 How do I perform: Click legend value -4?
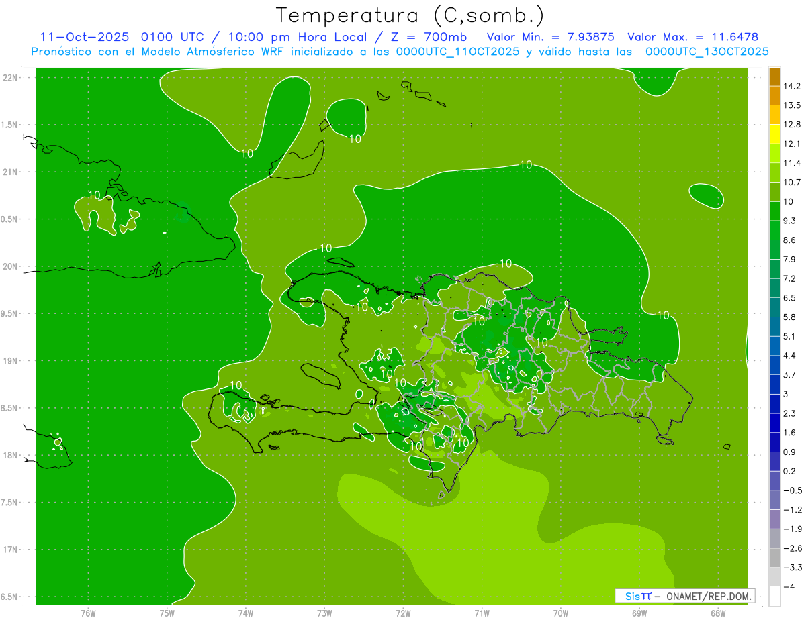pos(789,586)
